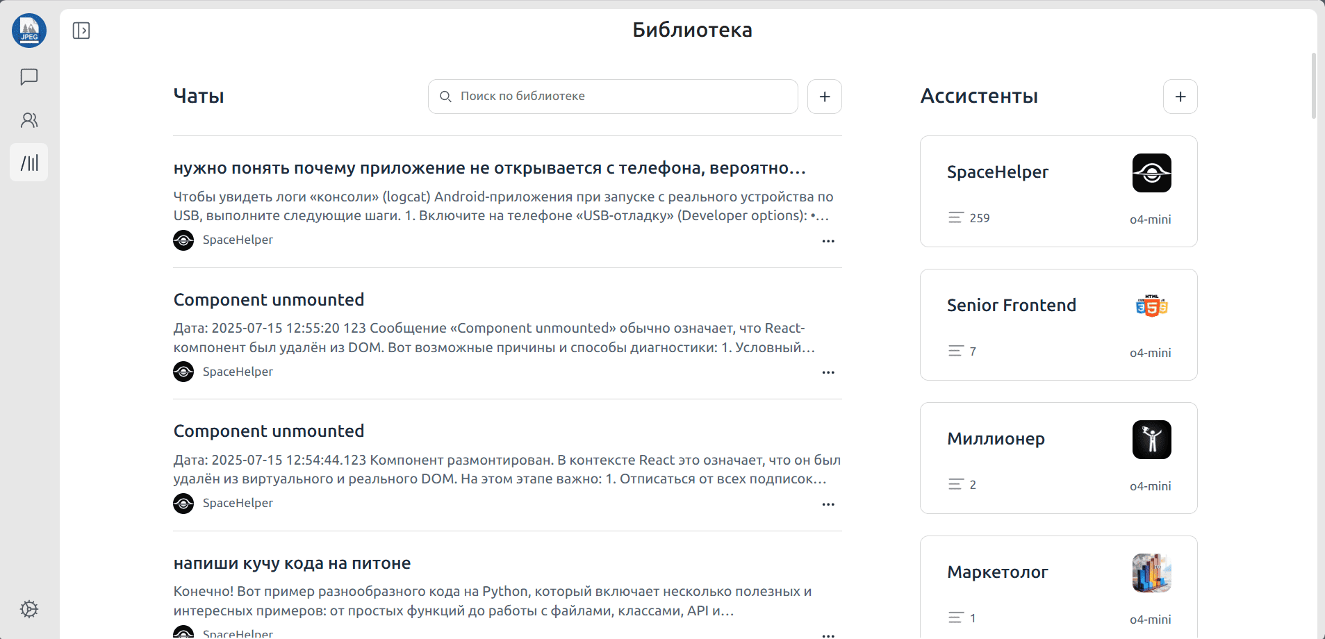Click the SpaceHelper assistant logo icon
The height and width of the screenshot is (639, 1325).
(1151, 173)
